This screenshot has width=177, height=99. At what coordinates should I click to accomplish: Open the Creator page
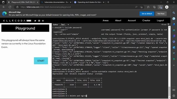coord(146,20)
